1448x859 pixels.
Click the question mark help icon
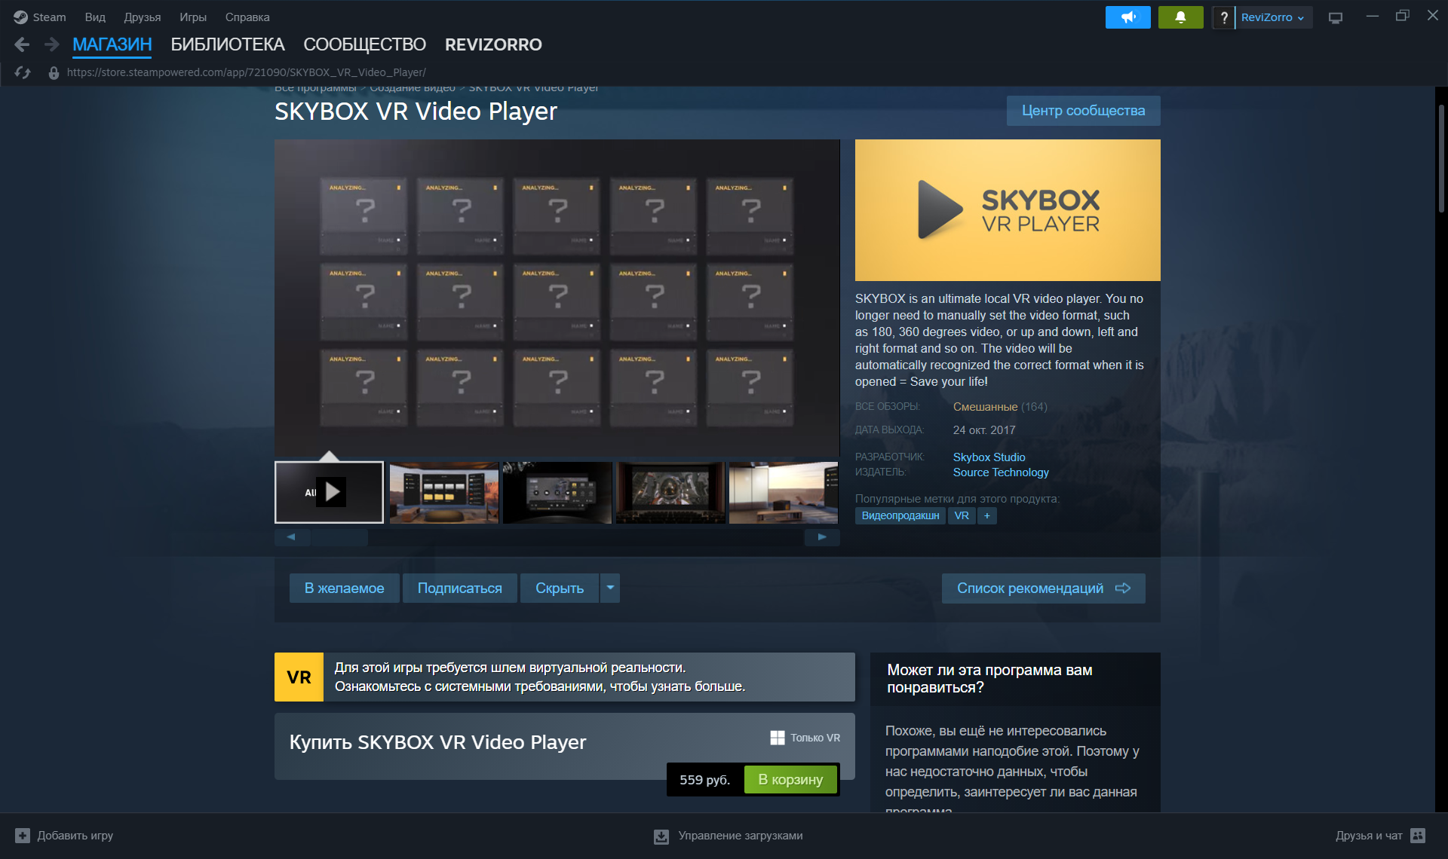[x=1223, y=17]
